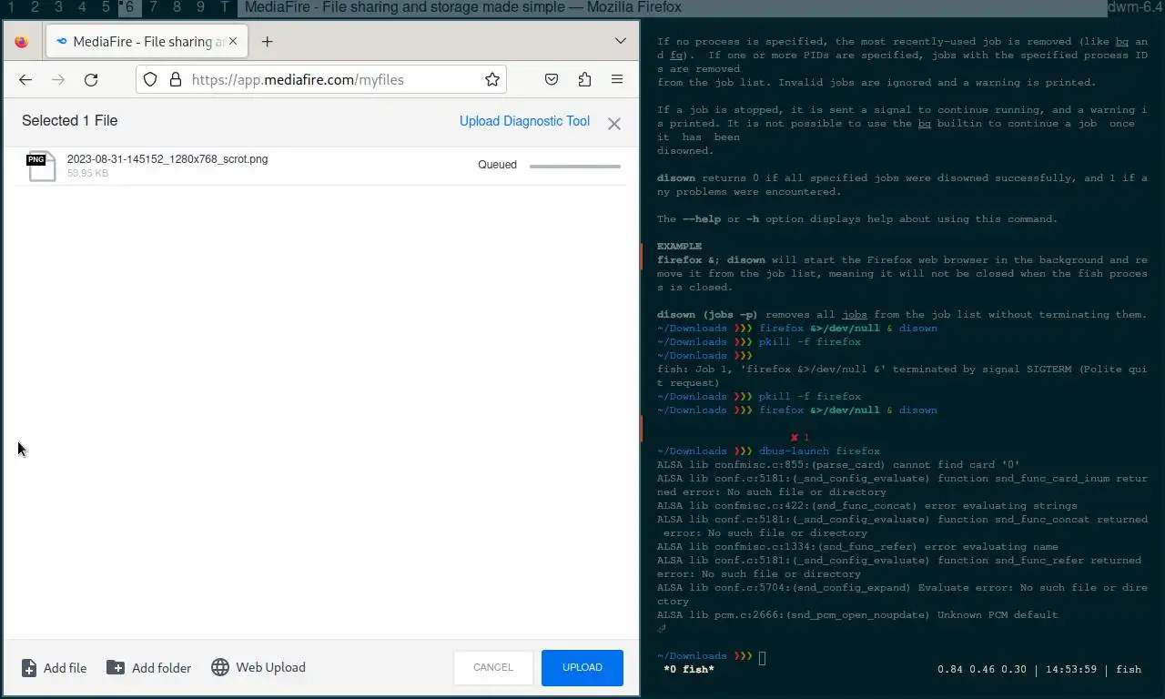Click the EXAMPLE heading in terminal
Image resolution: width=1165 pixels, height=699 pixels.
click(679, 247)
